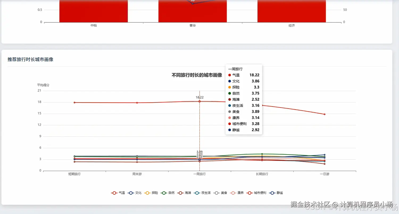Click the tooltip heading 一周旅行
Screen dimensions: 399x214
click(235, 69)
